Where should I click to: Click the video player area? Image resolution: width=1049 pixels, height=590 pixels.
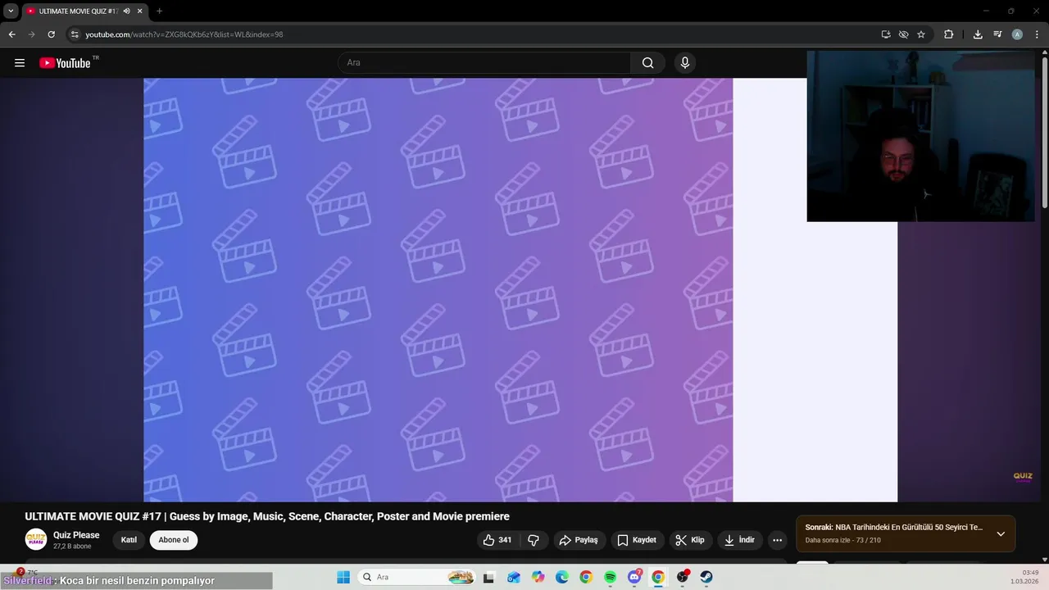pyautogui.click(x=520, y=290)
